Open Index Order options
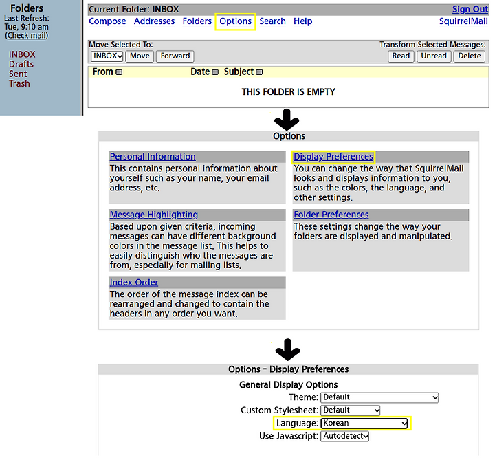 pos(134,282)
